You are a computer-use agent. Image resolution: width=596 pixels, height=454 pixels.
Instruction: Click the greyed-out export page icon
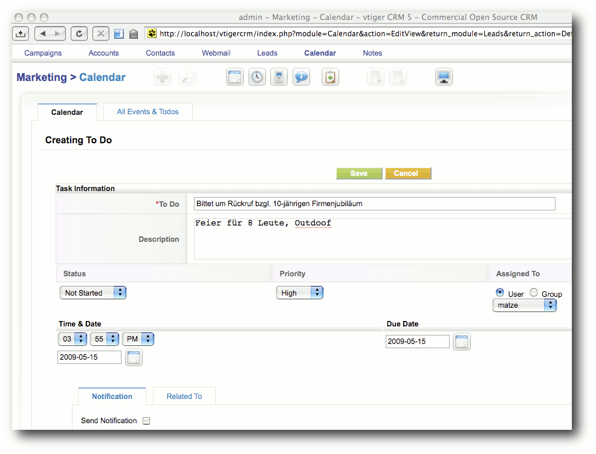(x=398, y=77)
